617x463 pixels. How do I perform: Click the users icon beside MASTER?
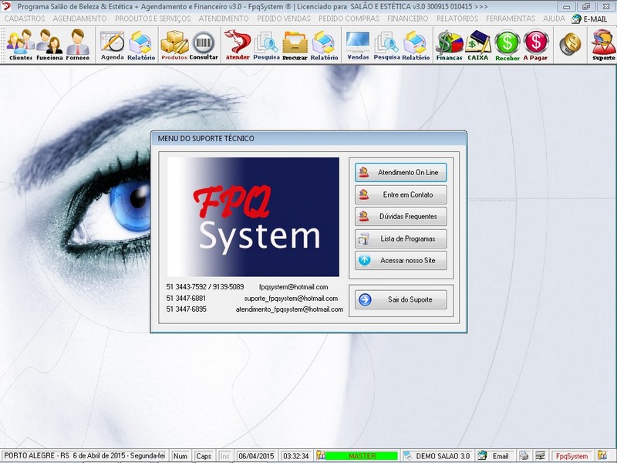[321, 455]
